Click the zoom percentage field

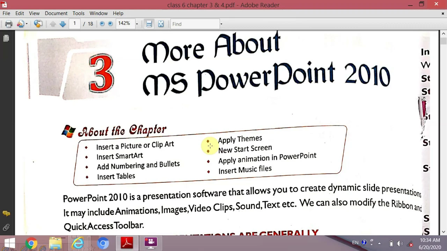click(125, 24)
